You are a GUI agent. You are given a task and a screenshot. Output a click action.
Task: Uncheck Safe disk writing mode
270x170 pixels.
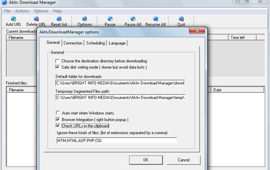coord(57,67)
